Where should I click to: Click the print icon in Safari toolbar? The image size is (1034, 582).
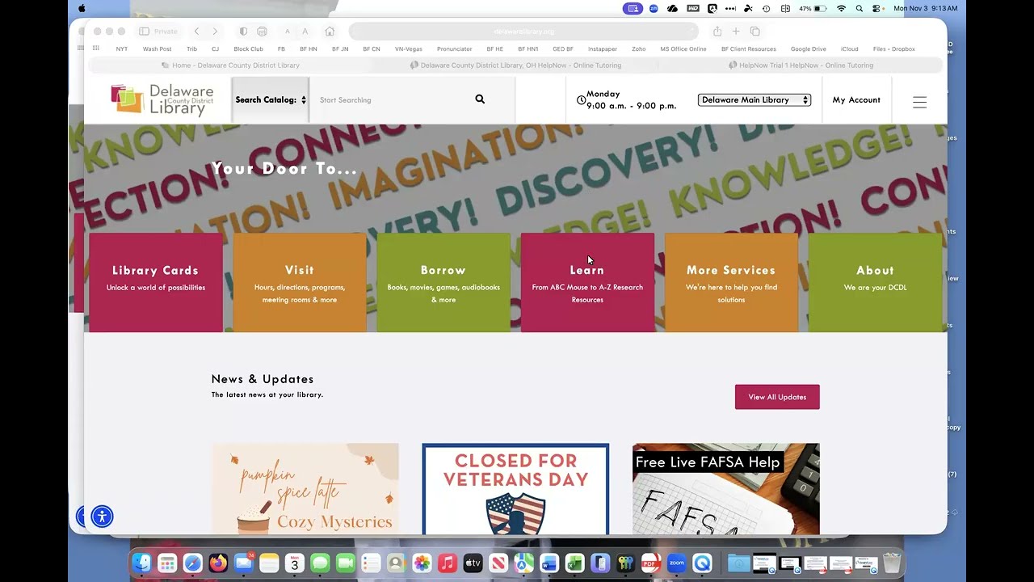(262, 32)
